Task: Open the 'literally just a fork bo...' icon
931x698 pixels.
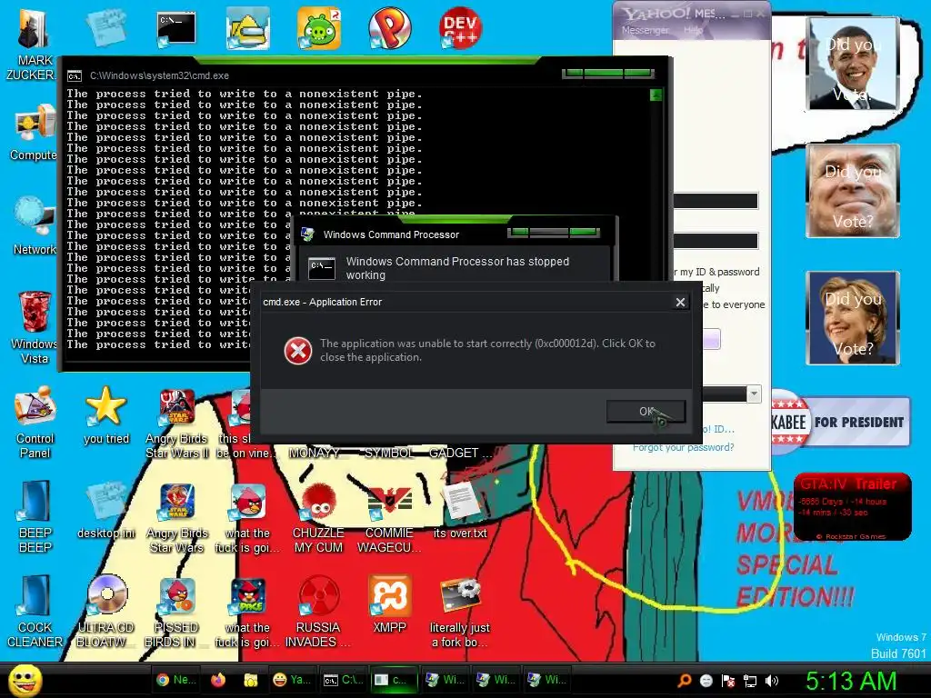Action: tap(460, 612)
